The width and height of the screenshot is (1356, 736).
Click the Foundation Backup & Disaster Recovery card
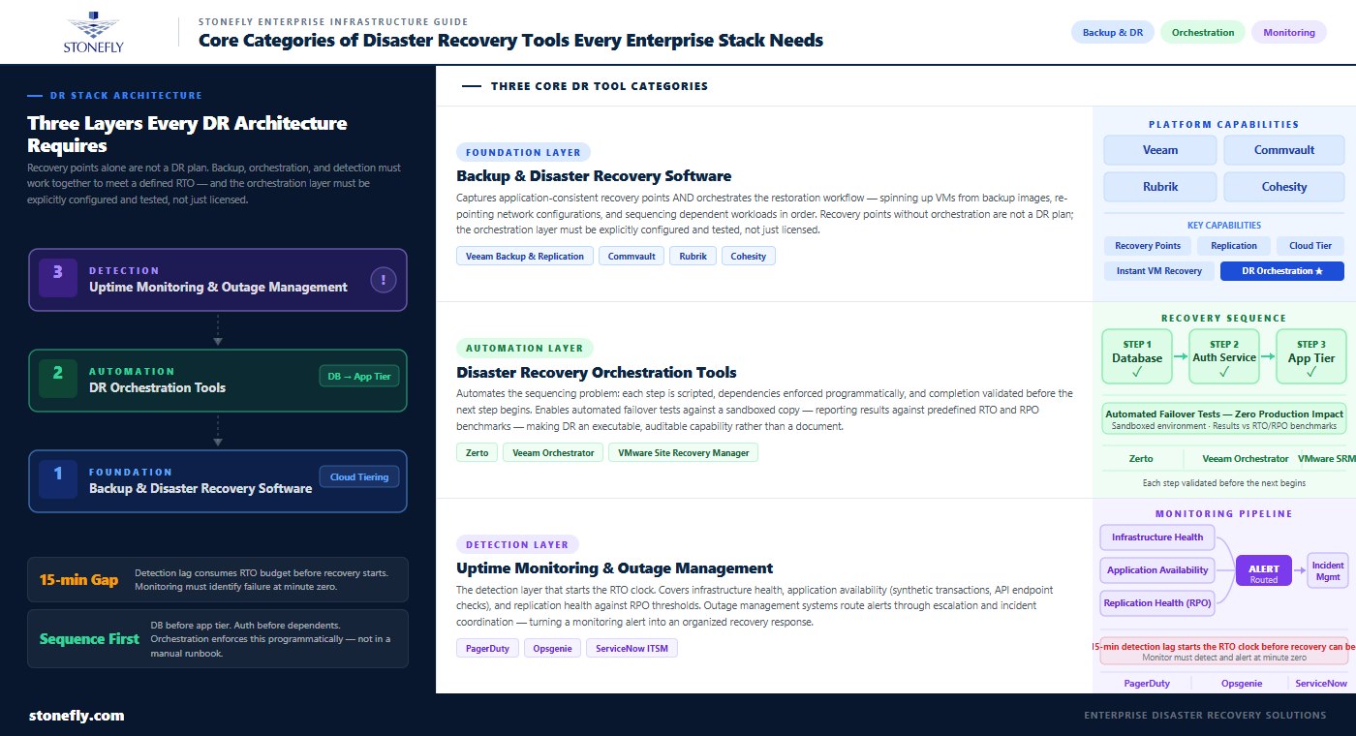218,481
